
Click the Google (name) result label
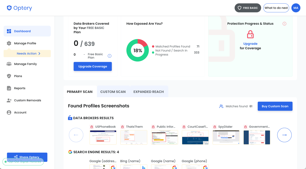point(163,161)
